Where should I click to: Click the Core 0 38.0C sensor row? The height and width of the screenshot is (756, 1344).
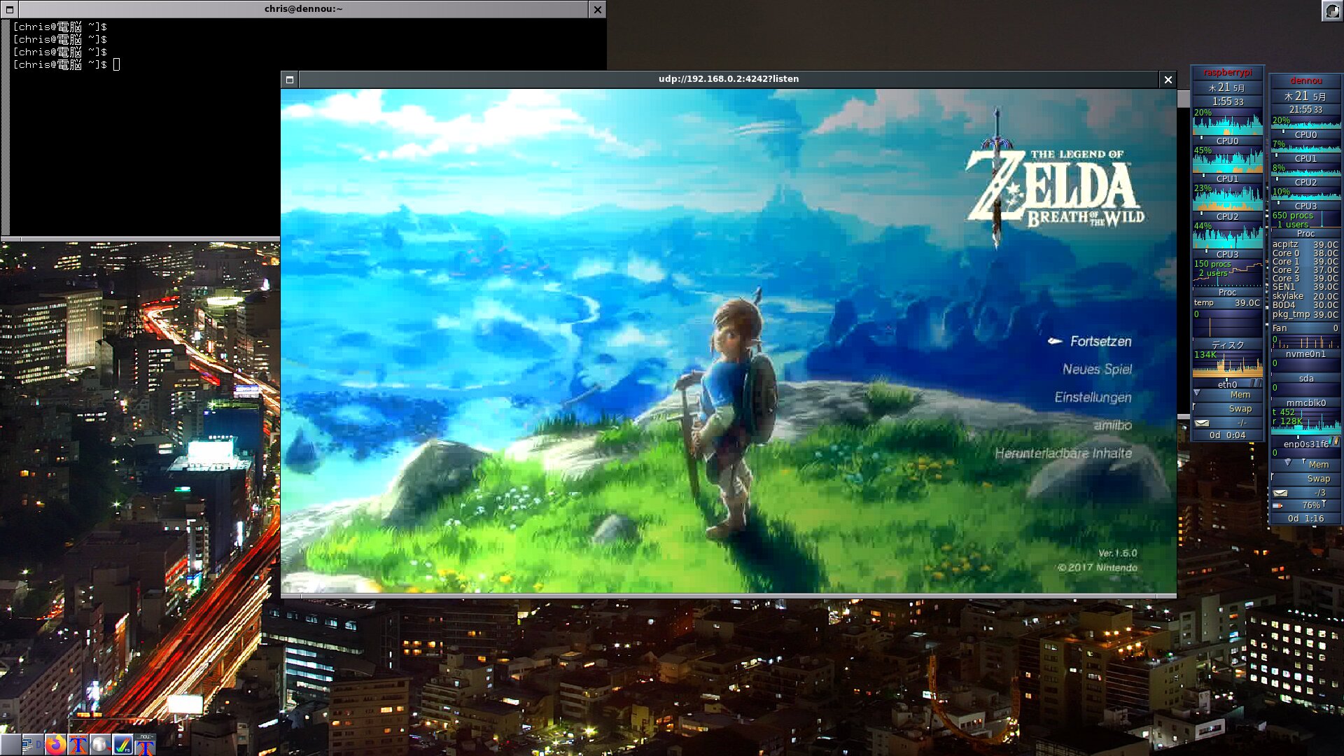(x=1306, y=253)
